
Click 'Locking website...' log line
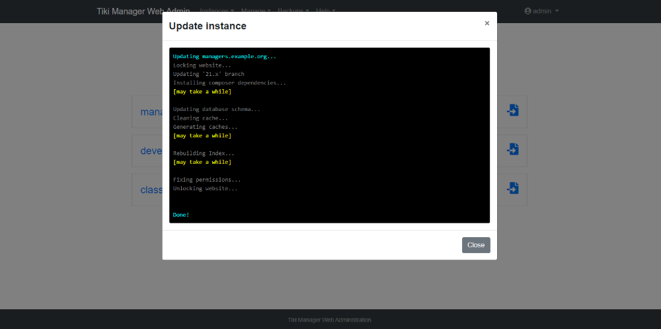pyautogui.click(x=202, y=65)
